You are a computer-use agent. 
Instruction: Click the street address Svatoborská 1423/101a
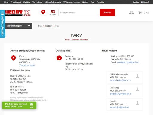[30, 59]
